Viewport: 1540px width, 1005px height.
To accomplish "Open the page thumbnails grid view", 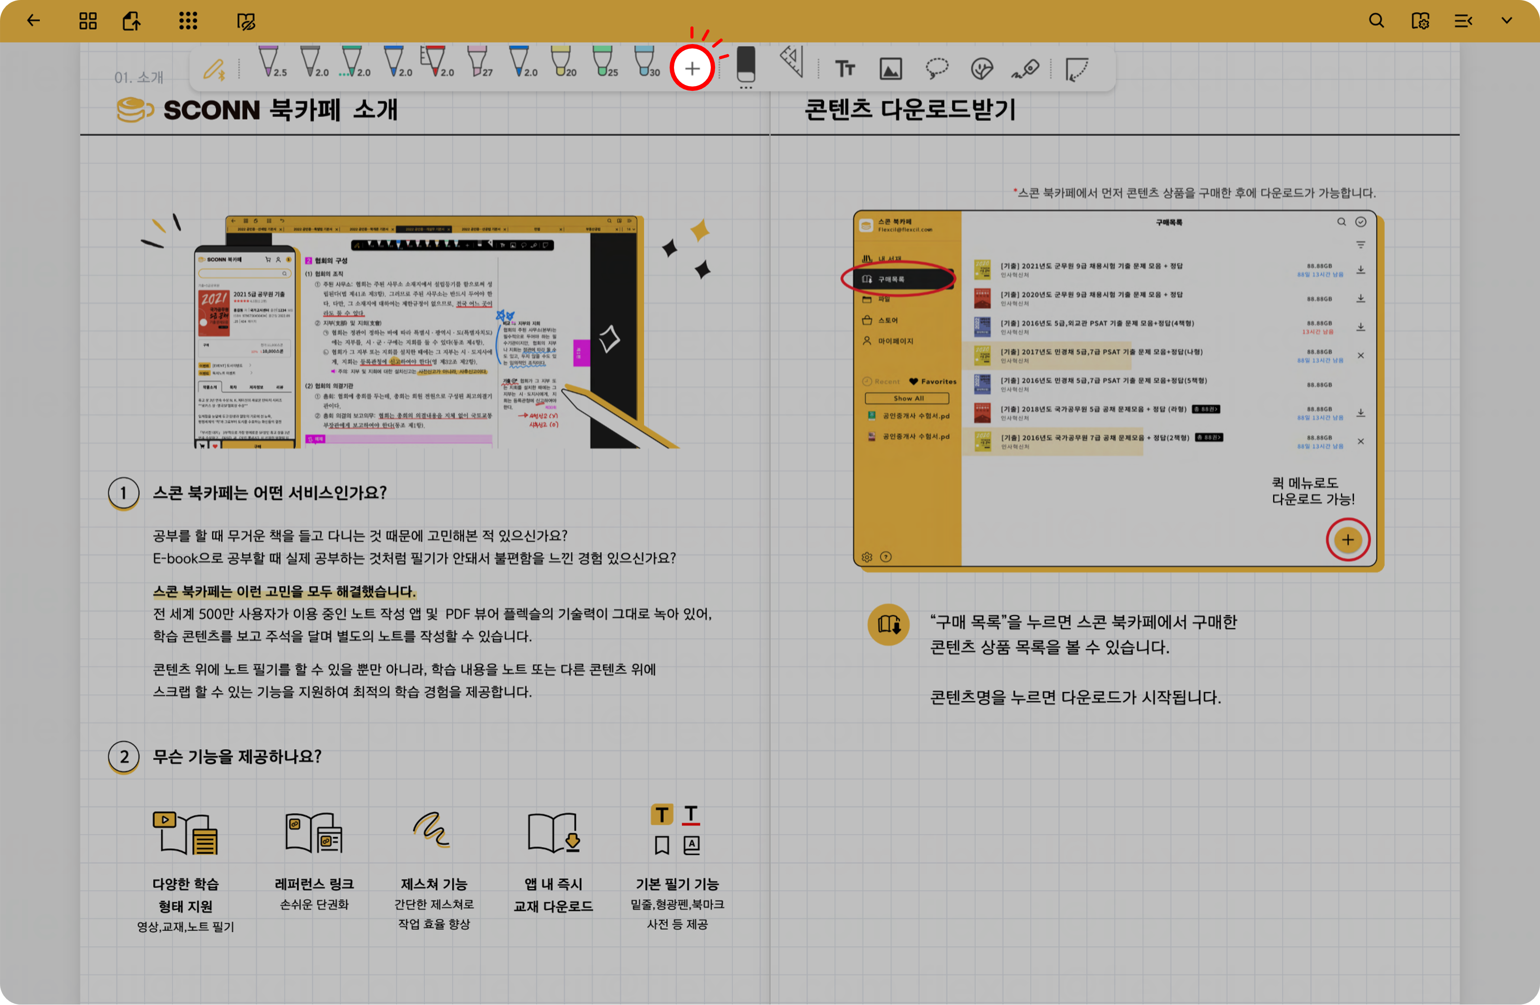I will click(x=88, y=21).
